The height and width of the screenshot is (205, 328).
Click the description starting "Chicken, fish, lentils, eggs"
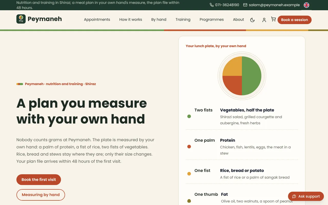(x=255, y=150)
